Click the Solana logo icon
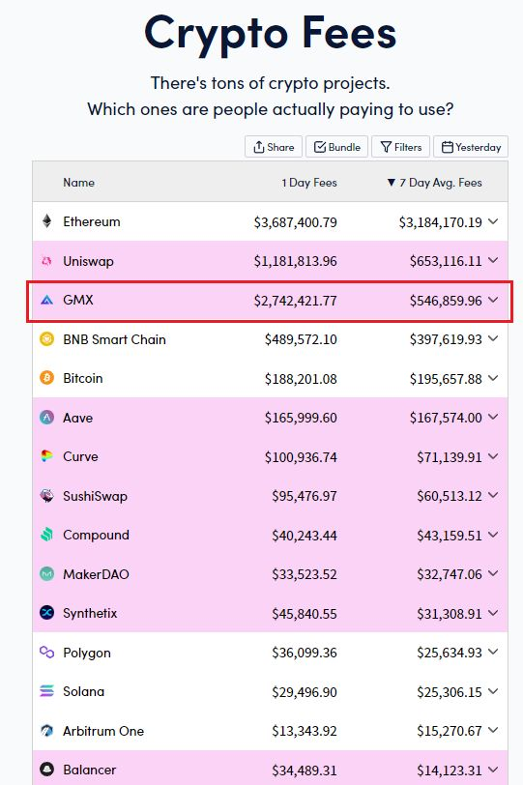Screen dimensions: 523x785 (46, 691)
